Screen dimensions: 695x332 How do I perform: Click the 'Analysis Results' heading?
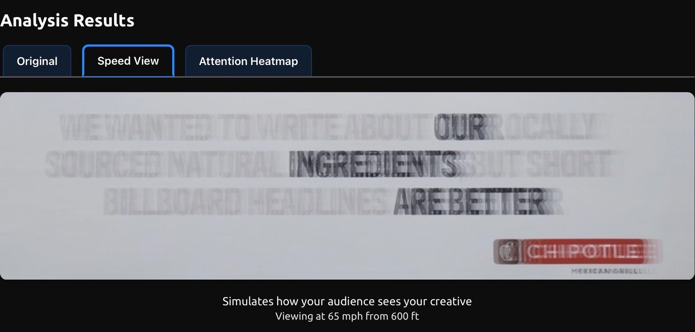click(x=67, y=20)
